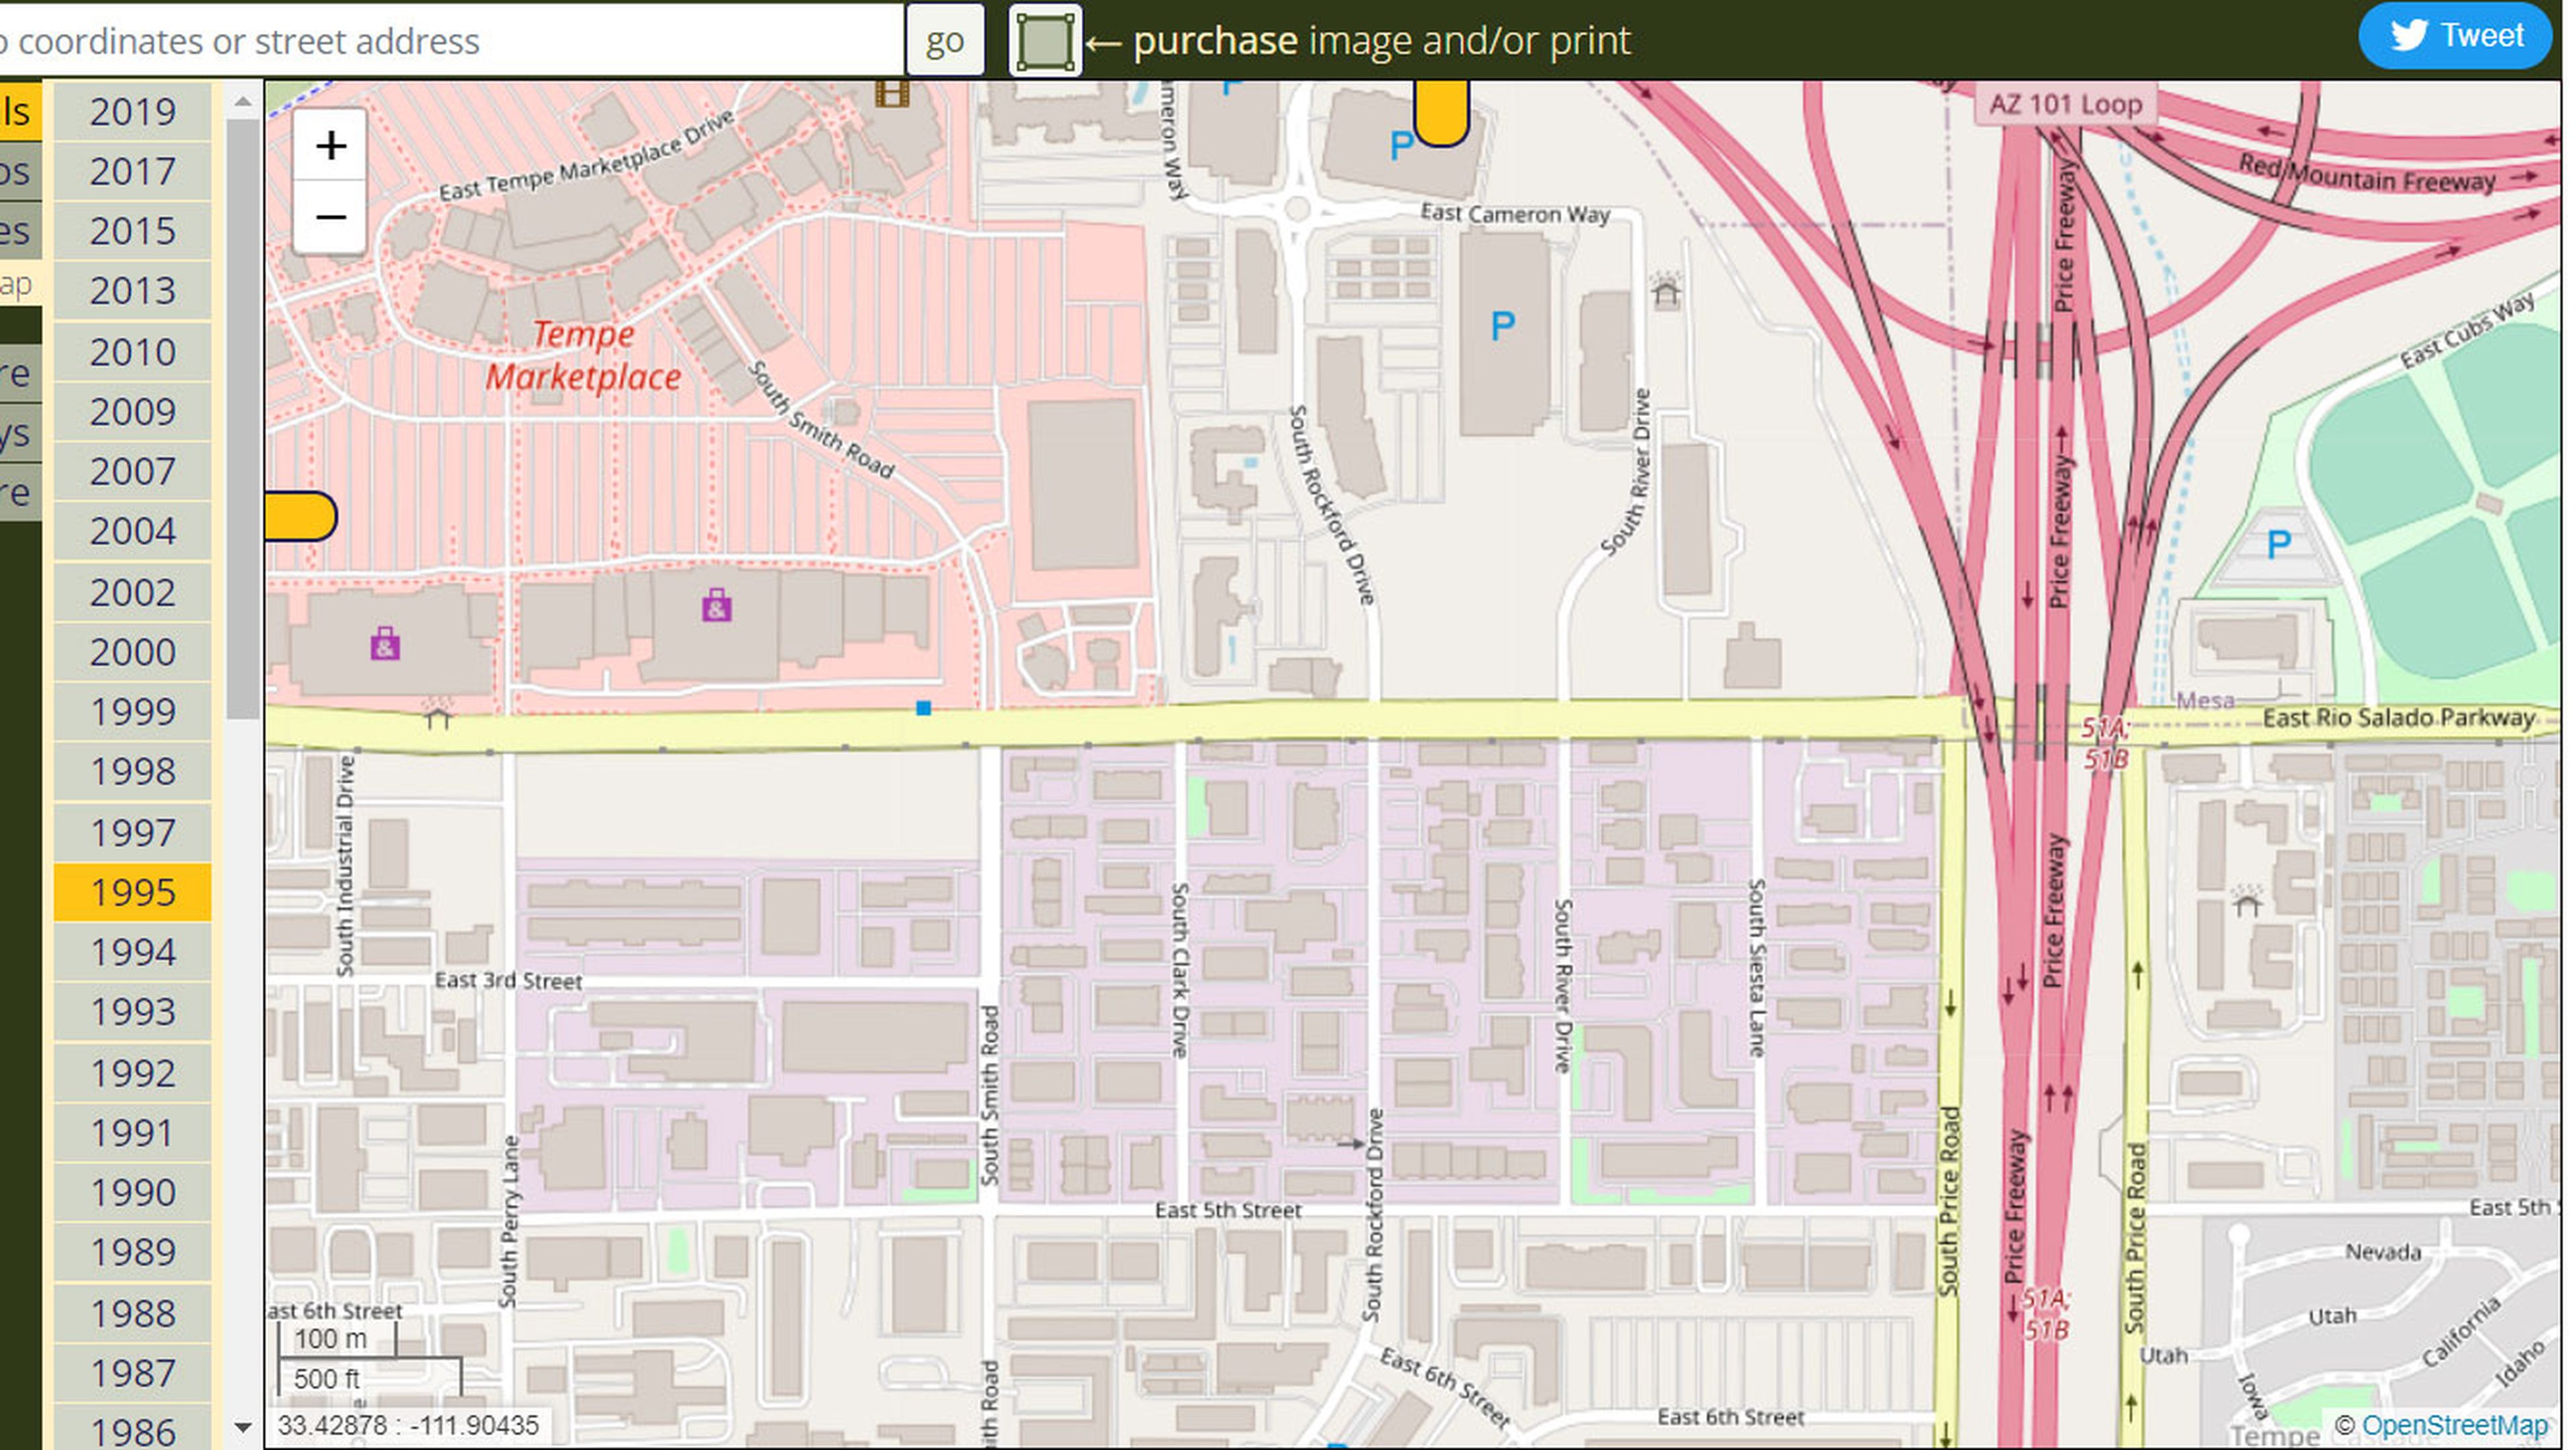Image resolution: width=2576 pixels, height=1450 pixels.
Task: Click the highlighted 1995 year entry
Action: tap(132, 892)
